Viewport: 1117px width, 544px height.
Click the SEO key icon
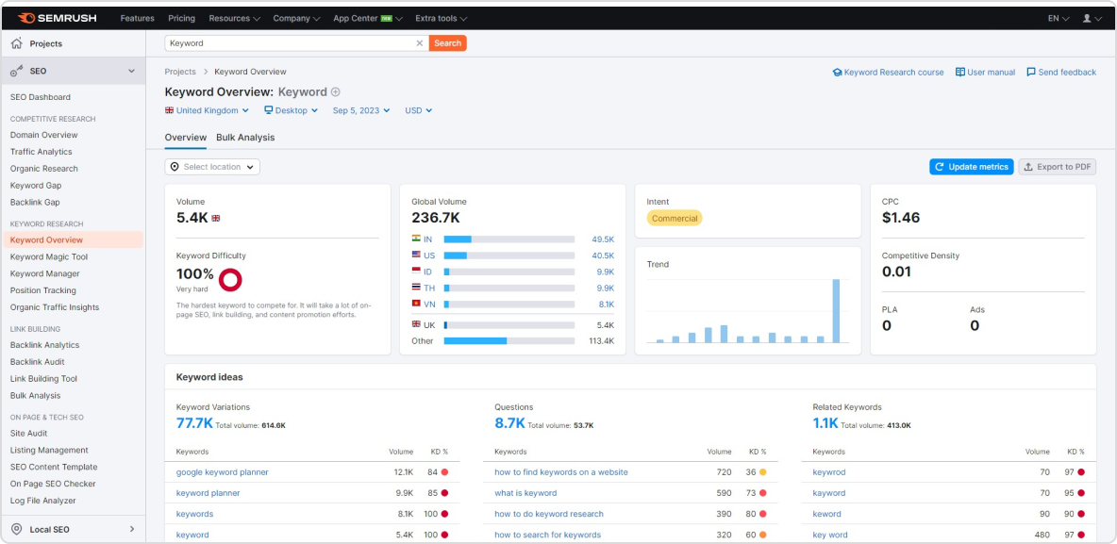(17, 72)
